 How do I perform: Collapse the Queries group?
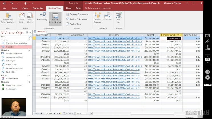coord(29,50)
